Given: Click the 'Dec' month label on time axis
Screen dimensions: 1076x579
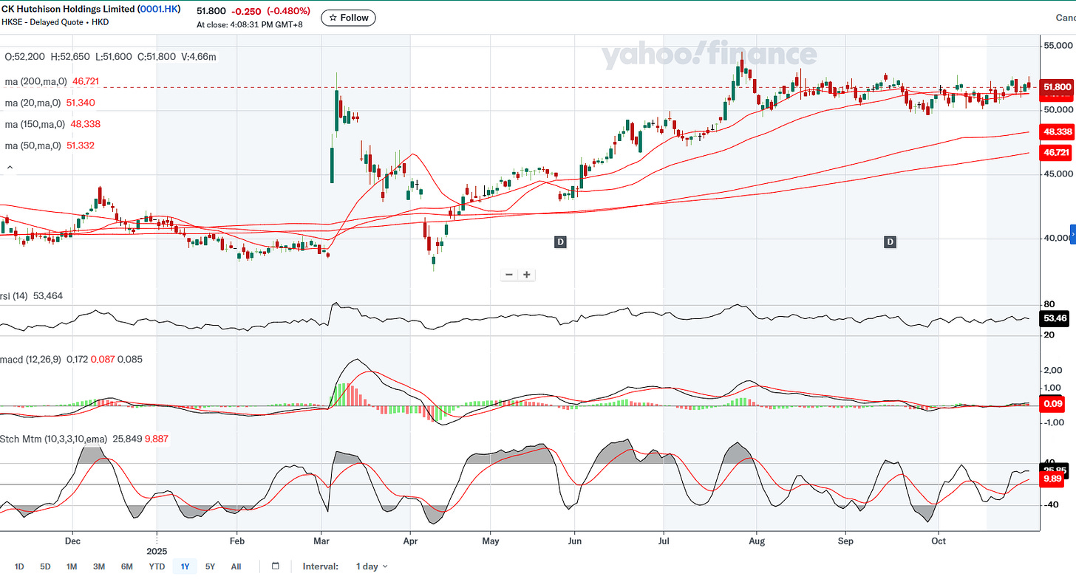Looking at the screenshot, I should click(72, 541).
